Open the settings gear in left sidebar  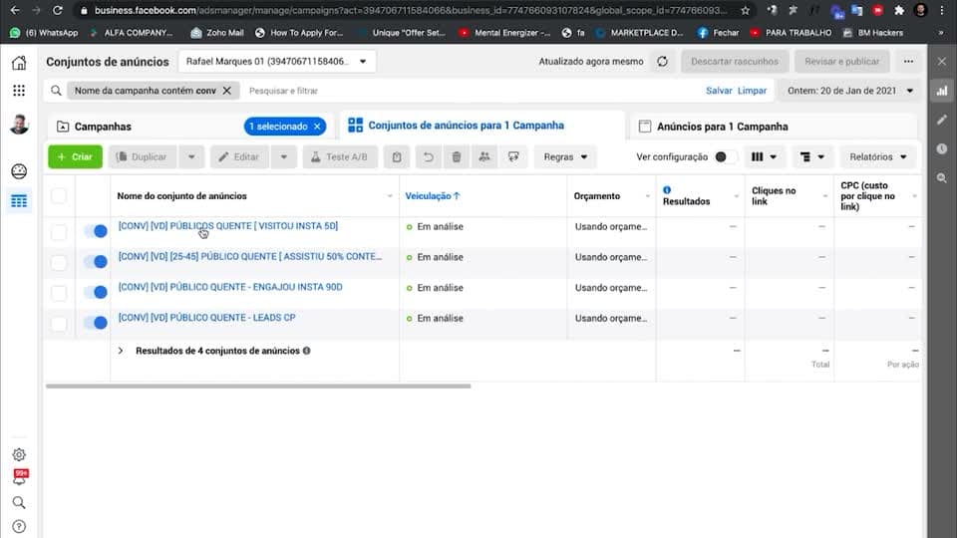tap(19, 454)
